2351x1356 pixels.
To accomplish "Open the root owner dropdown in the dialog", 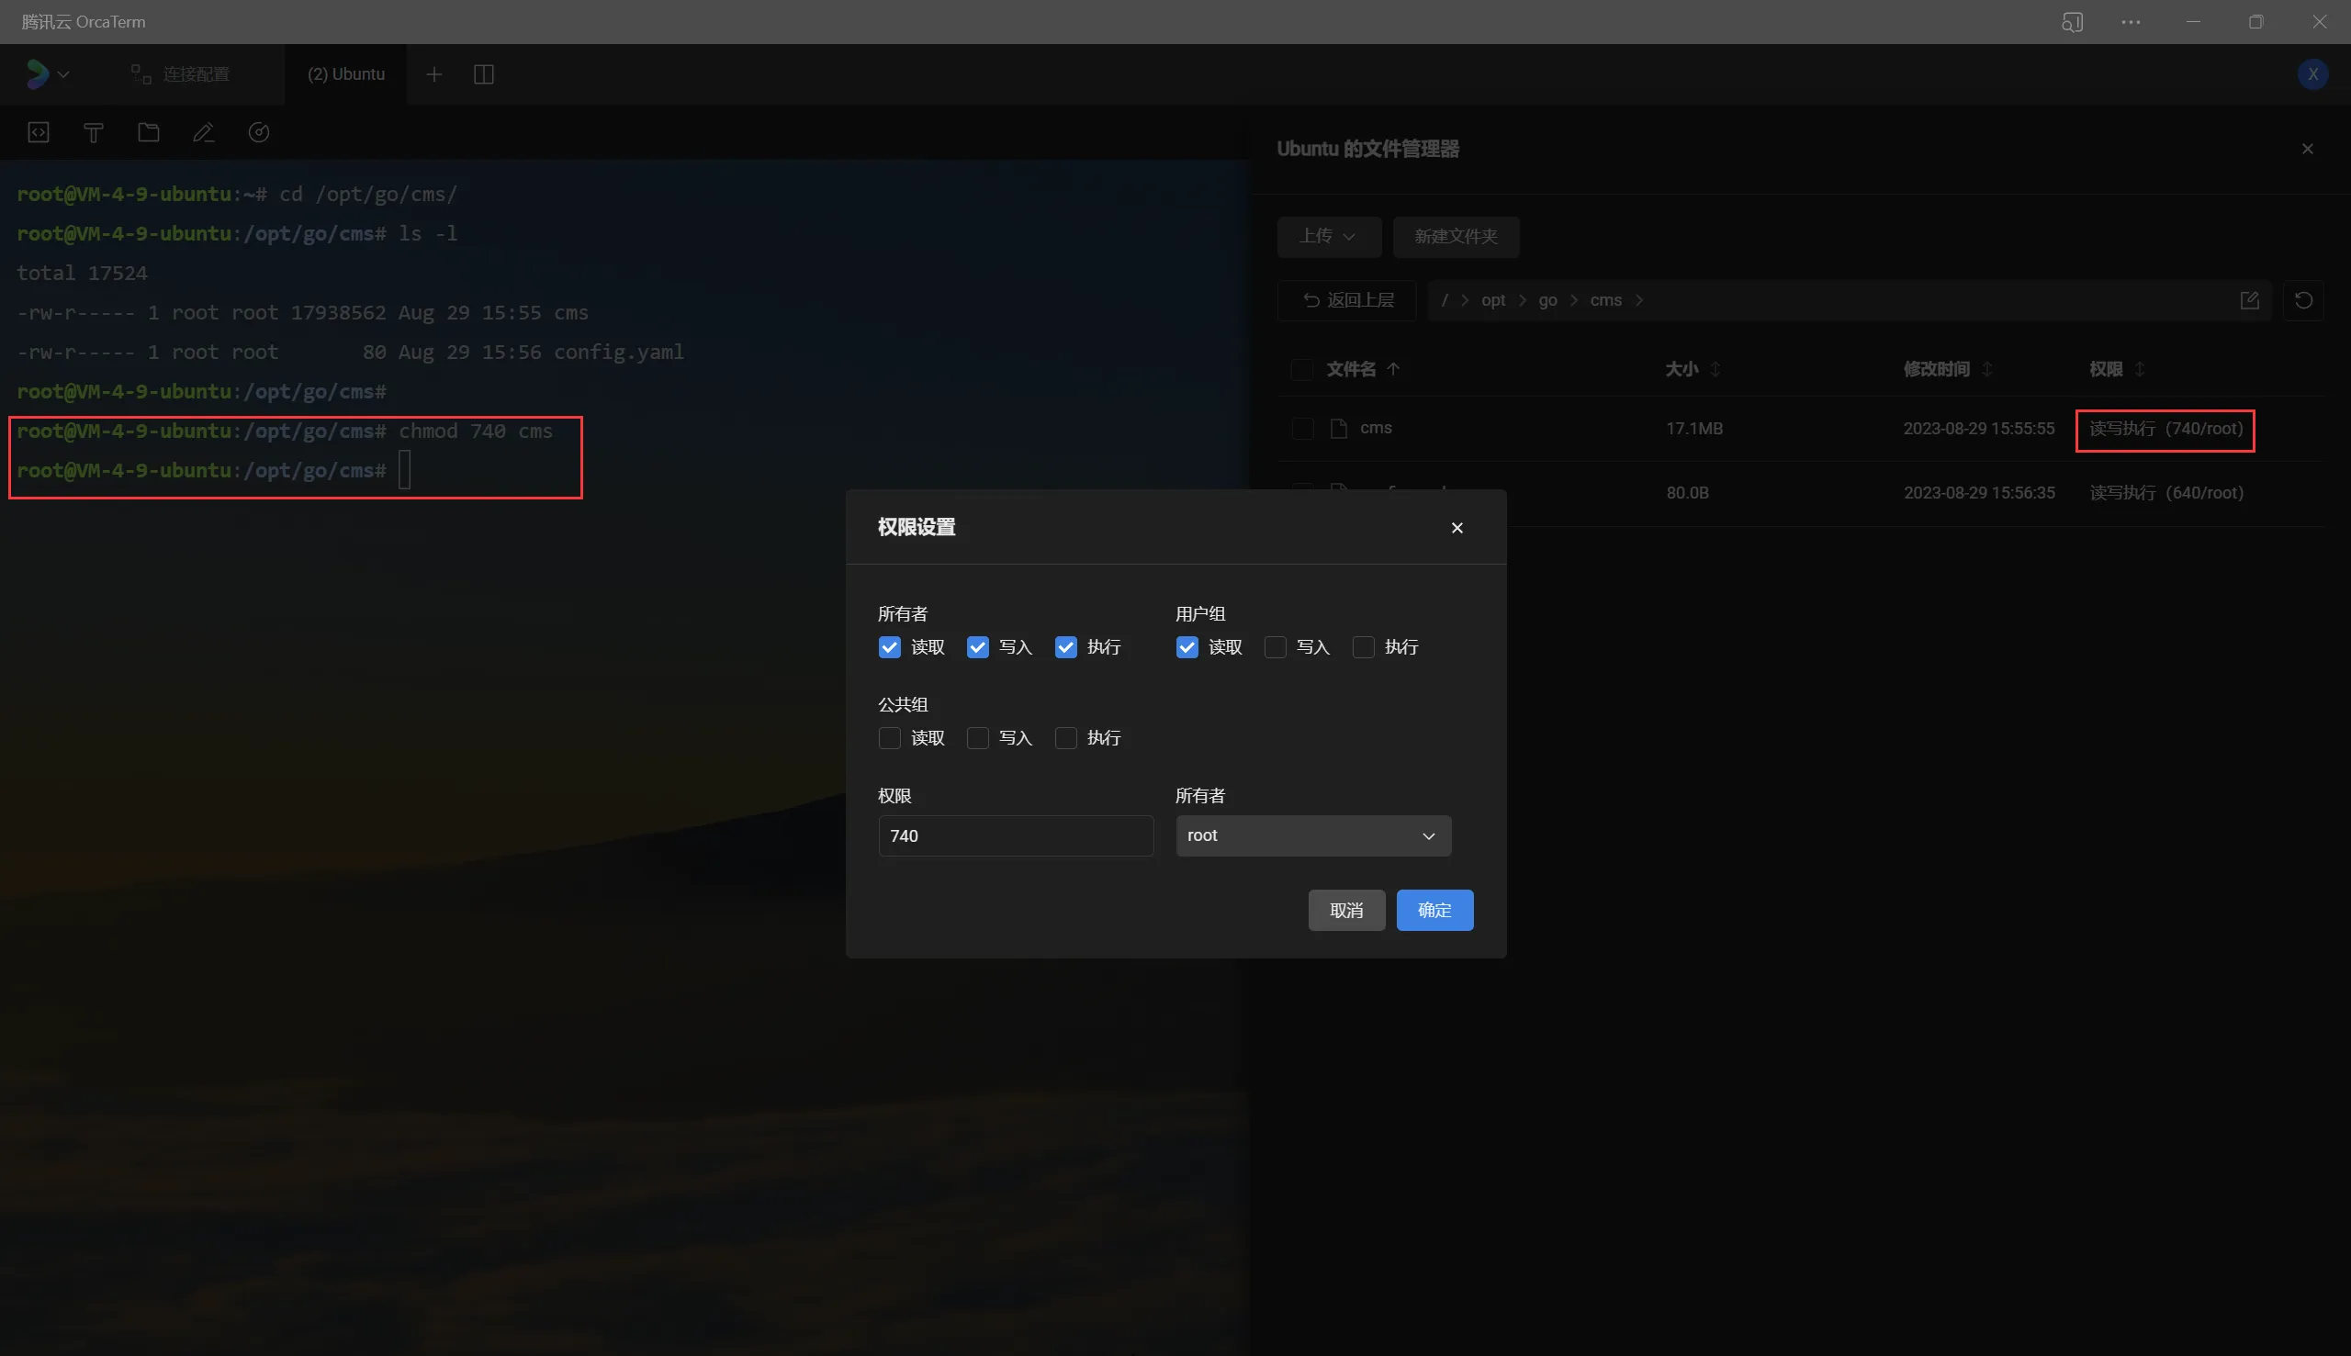I will [1312, 835].
